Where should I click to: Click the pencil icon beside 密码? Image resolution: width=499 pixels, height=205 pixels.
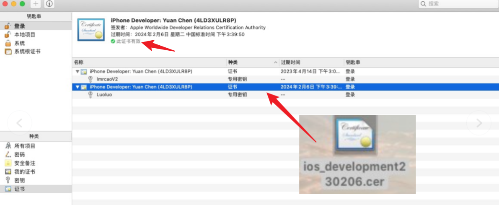tap(8, 155)
